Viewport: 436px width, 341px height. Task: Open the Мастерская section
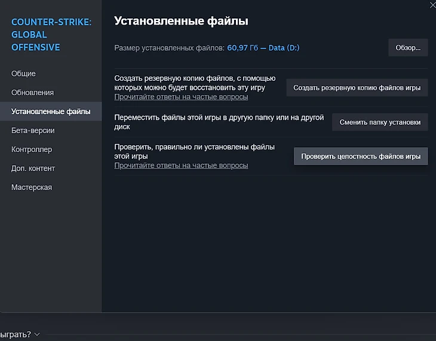(x=32, y=187)
